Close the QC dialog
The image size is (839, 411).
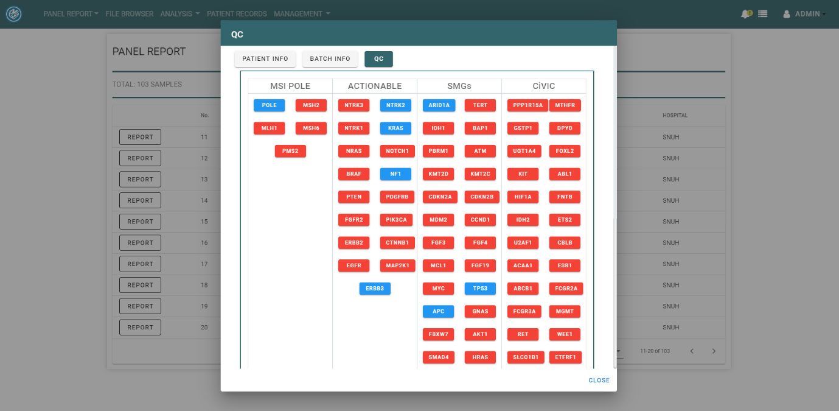pyautogui.click(x=599, y=381)
